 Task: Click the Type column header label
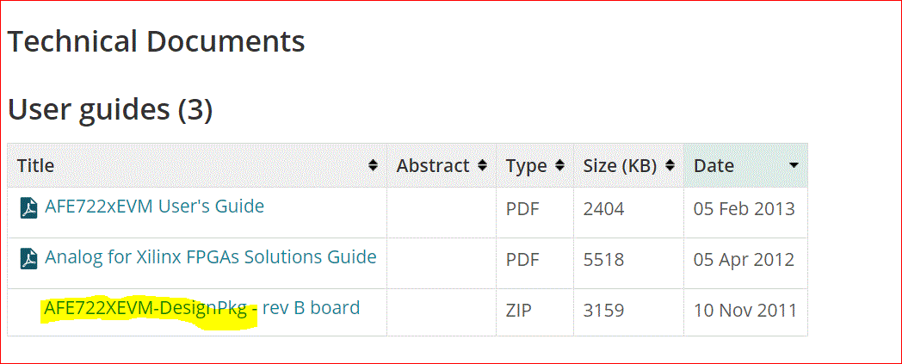(526, 166)
